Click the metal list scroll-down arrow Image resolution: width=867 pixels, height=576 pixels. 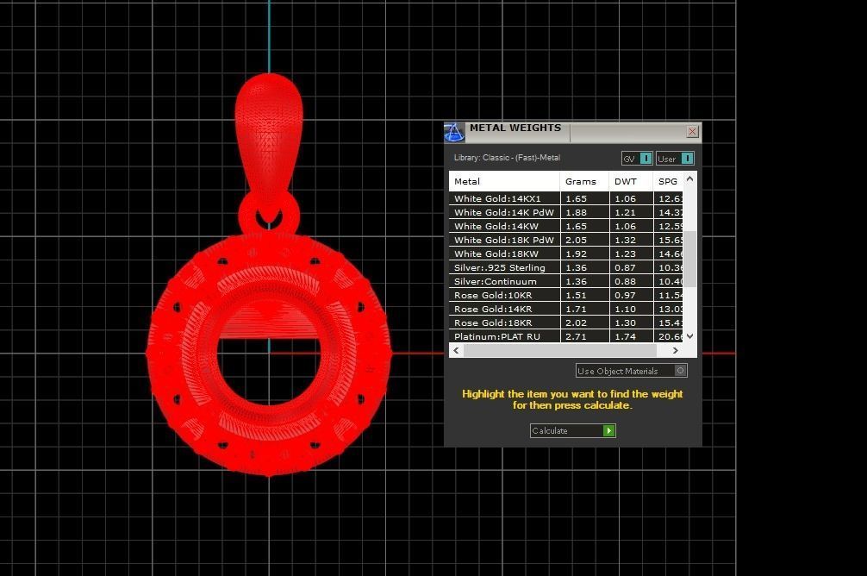tap(689, 336)
